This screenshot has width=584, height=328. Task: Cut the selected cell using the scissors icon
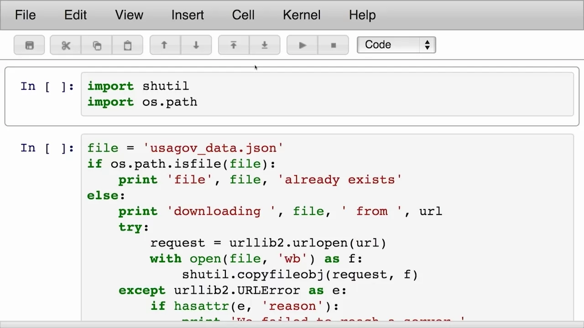coord(66,45)
